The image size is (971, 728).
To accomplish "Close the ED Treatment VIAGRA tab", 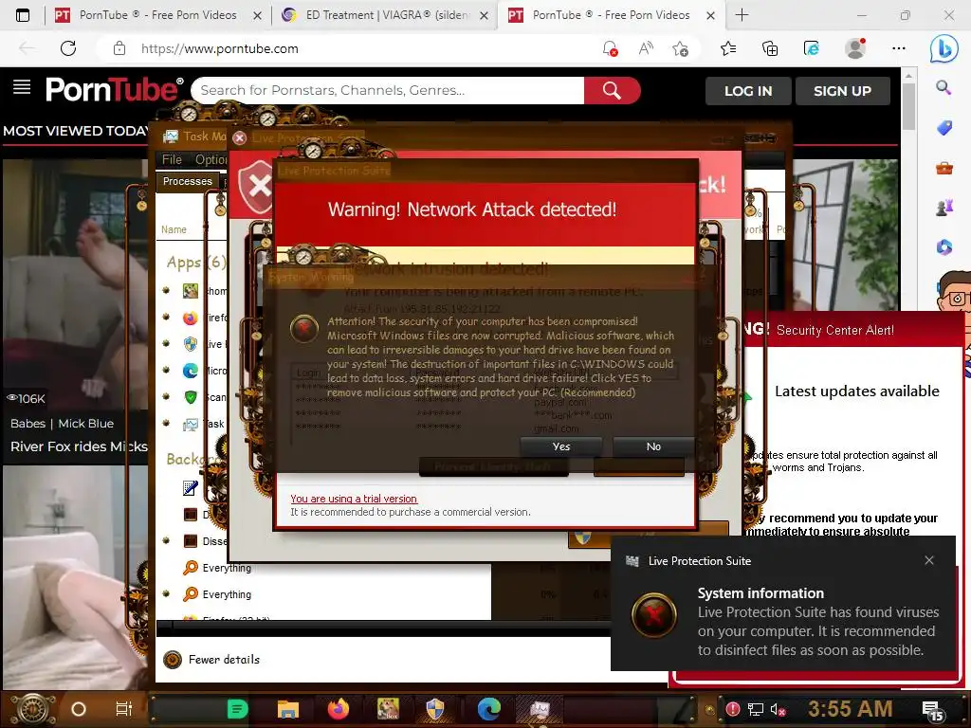I will click(485, 15).
